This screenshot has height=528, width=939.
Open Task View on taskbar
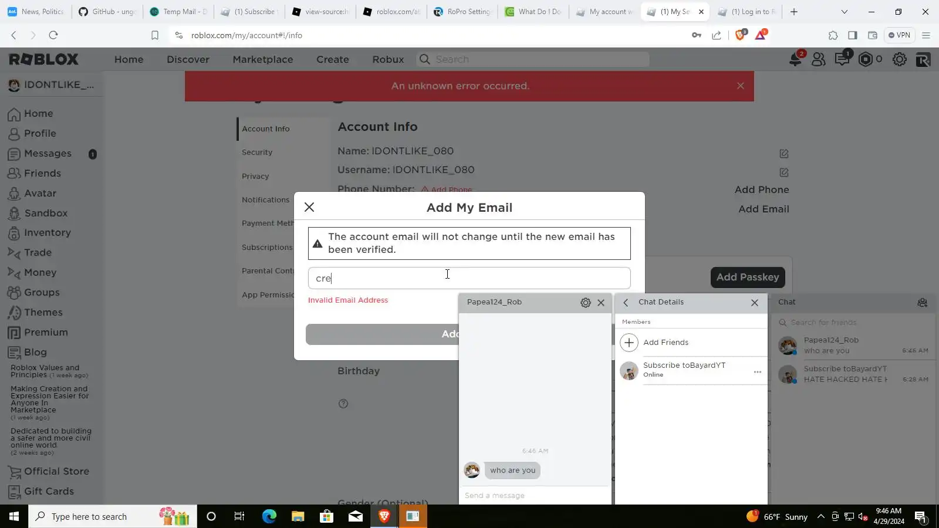pos(239,516)
